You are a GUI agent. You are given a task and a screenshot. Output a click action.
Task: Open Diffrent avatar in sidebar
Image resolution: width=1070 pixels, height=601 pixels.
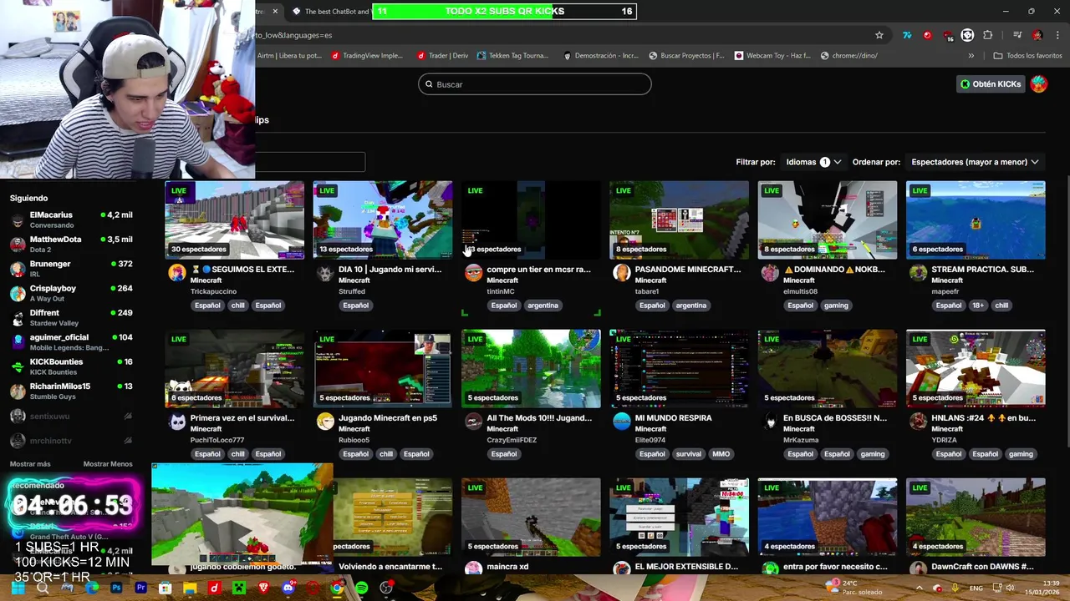coord(18,318)
